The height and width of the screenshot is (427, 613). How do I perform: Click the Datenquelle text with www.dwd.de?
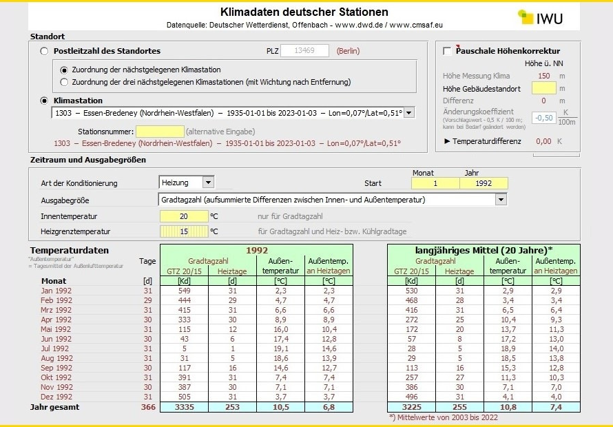pos(304,25)
